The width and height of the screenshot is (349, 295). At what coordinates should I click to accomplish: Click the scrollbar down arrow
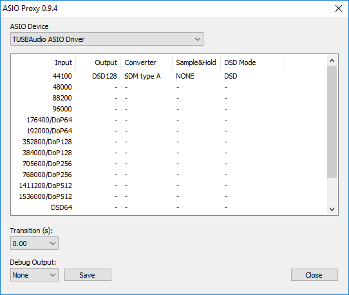tap(332, 209)
